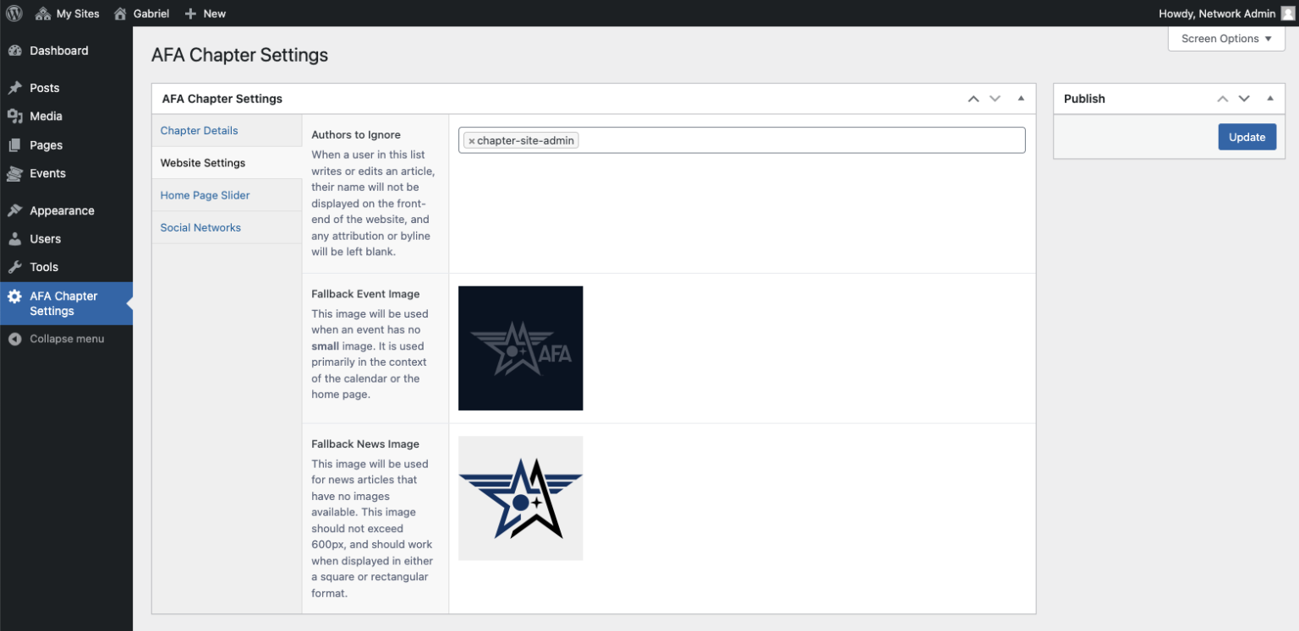The height and width of the screenshot is (631, 1299).
Task: Move AFA Chapter Settings box up
Action: tap(973, 99)
